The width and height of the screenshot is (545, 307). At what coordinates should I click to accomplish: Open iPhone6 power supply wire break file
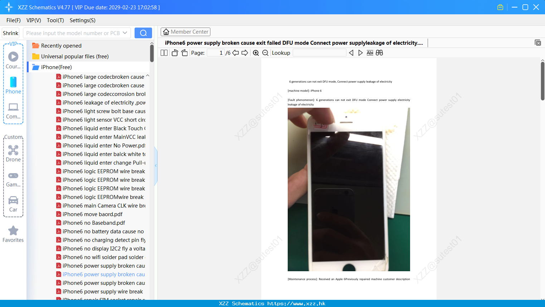99,292
